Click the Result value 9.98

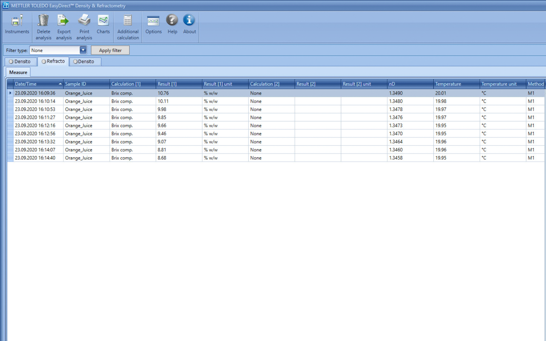tap(162, 109)
